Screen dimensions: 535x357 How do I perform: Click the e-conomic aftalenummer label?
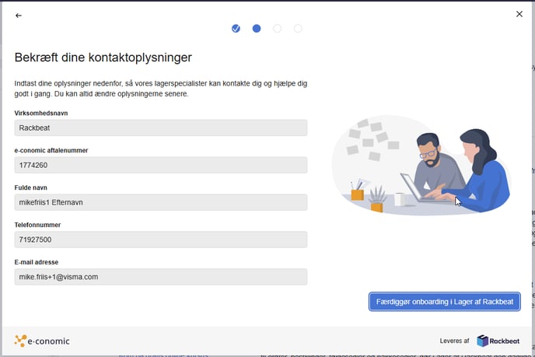(51, 150)
